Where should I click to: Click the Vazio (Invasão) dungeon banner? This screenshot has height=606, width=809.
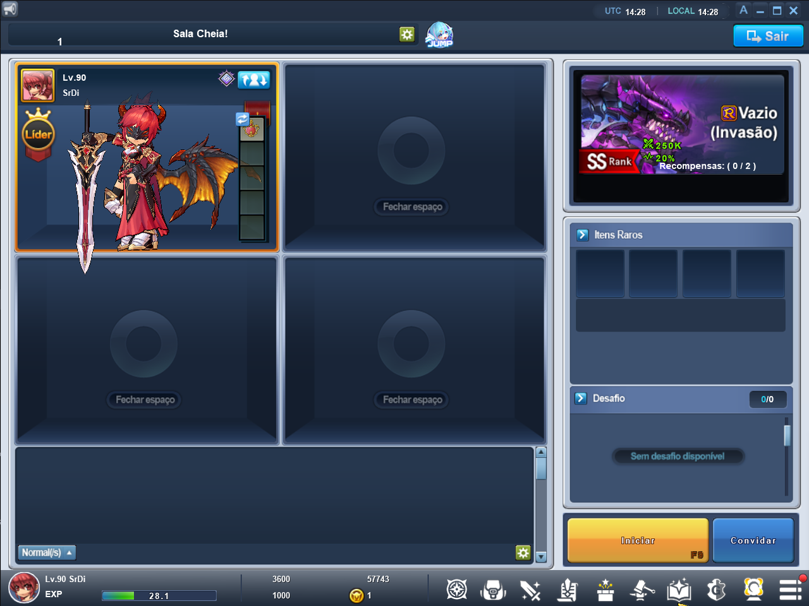tap(681, 124)
